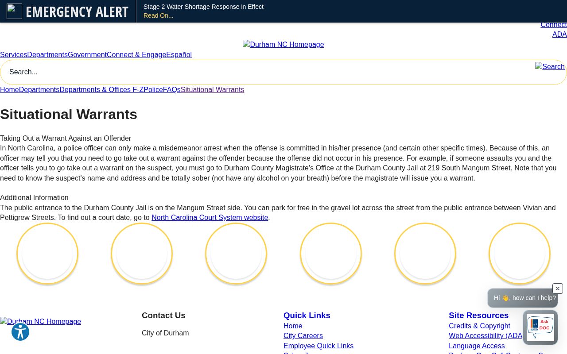This screenshot has height=354, width=567.
Task: Open the Departments menu
Action: point(47,55)
